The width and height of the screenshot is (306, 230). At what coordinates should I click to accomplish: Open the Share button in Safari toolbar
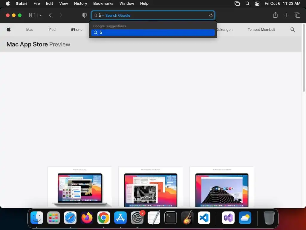coord(275,15)
